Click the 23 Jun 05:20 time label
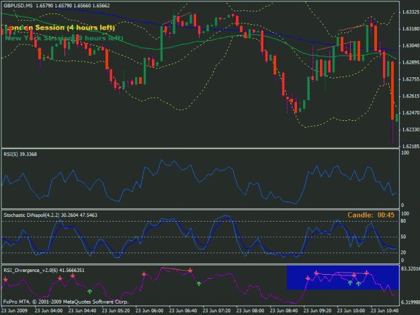 click(x=116, y=311)
